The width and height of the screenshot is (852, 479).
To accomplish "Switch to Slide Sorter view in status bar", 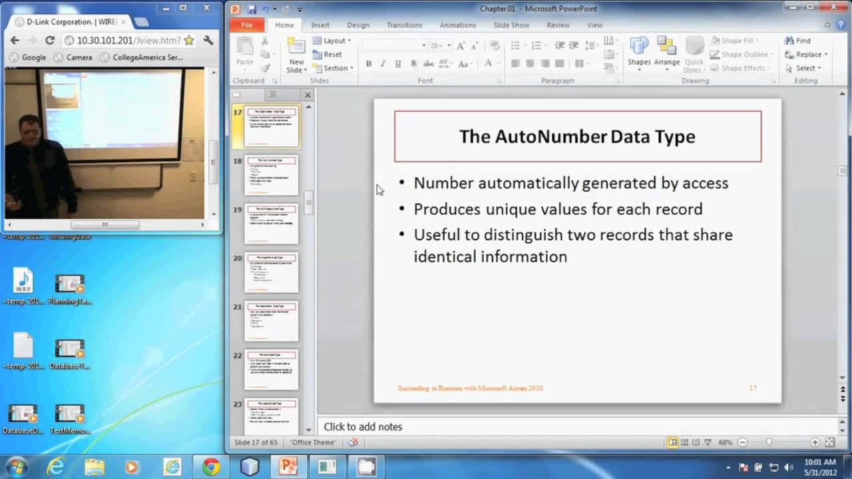I will [x=684, y=442].
